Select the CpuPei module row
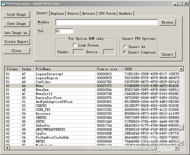This screenshot has height=155, width=190. [x=92, y=133]
